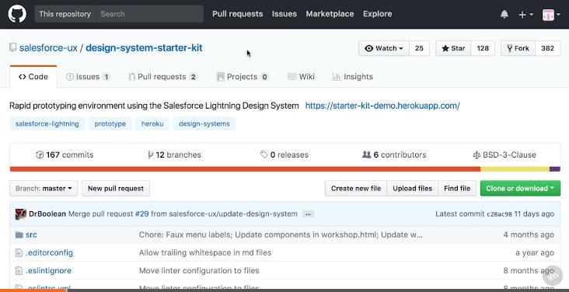Open the .eslintignore Move linter configuration commit message
This screenshot has width=569, height=292.
tap(199, 270)
